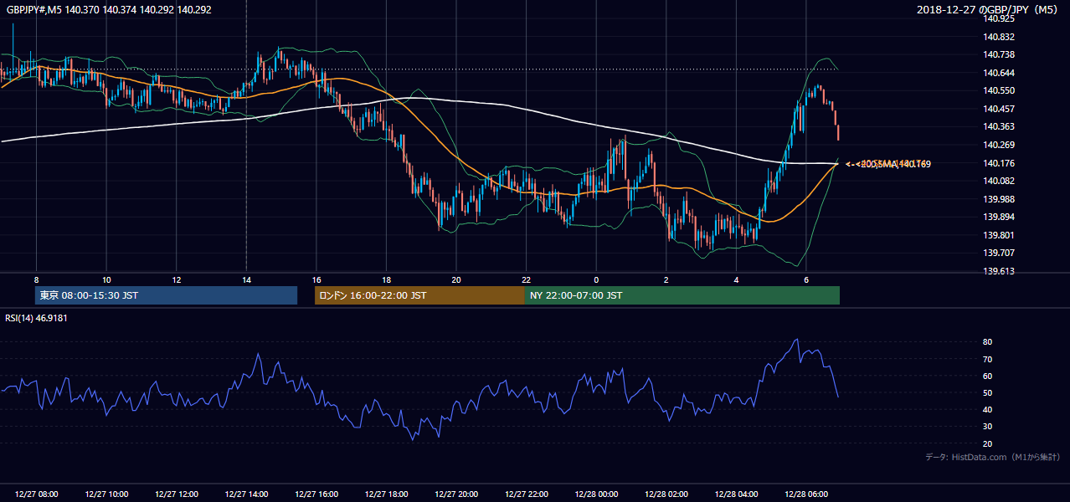Screen dimensions: 1070x502
Task: Click hour label 18 on the price chart axis
Action: [386, 279]
